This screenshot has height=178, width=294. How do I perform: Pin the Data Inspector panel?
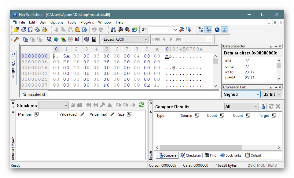coord(271,46)
